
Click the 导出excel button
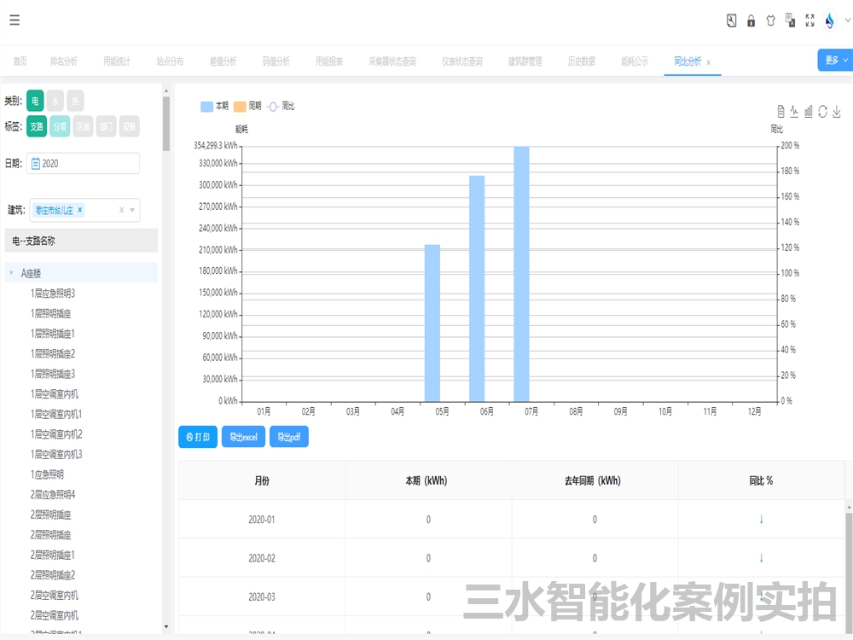click(x=242, y=437)
